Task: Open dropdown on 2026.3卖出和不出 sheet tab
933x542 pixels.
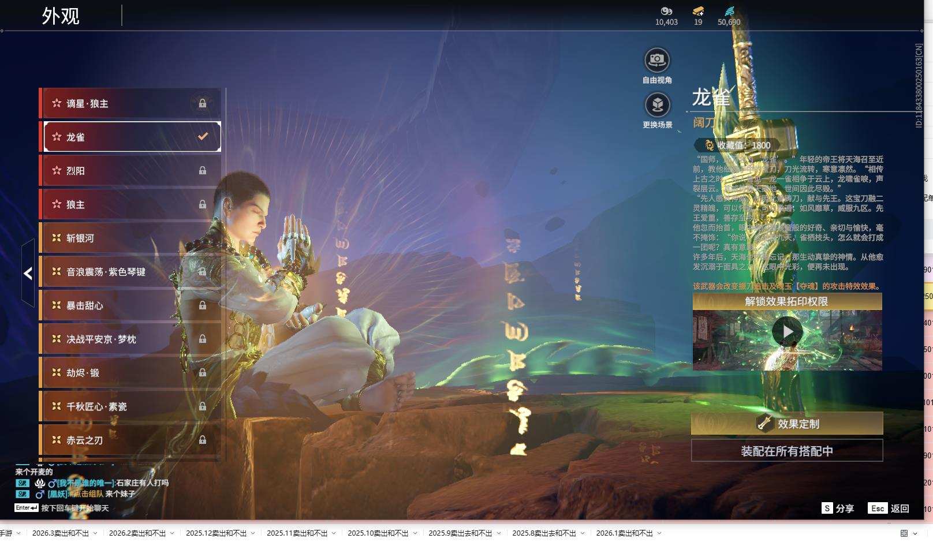Action: click(x=95, y=533)
